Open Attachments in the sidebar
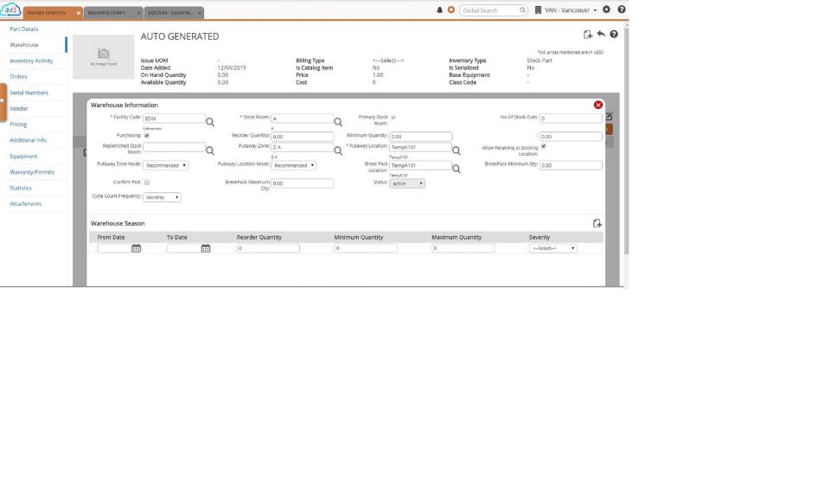This screenshot has width=830, height=480. [25, 204]
